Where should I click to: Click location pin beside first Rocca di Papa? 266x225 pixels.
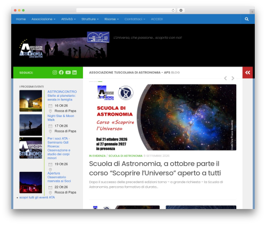click(51, 111)
